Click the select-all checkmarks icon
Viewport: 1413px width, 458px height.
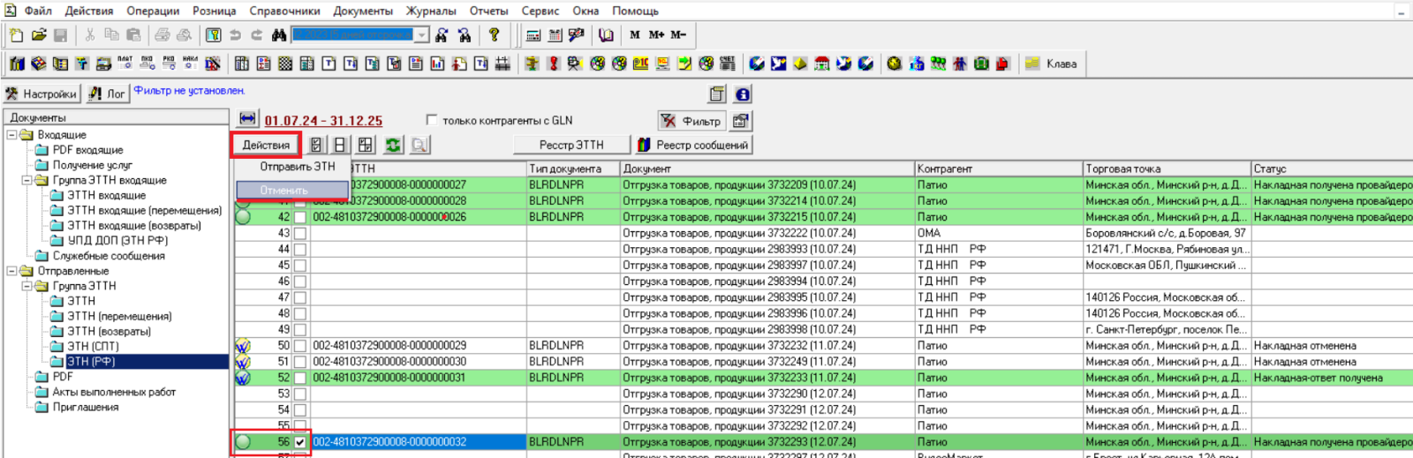click(316, 145)
